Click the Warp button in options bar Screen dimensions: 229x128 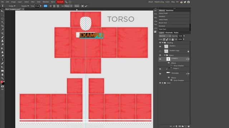coord(77,6)
